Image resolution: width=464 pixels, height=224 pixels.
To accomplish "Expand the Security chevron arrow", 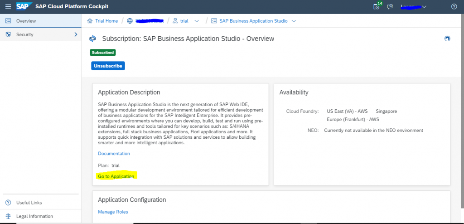I will click(x=76, y=34).
